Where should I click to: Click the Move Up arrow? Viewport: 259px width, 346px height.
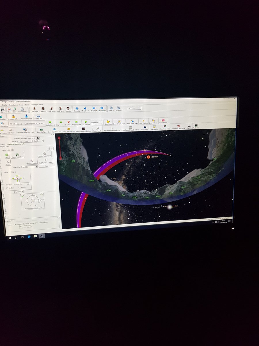click(x=77, y=109)
